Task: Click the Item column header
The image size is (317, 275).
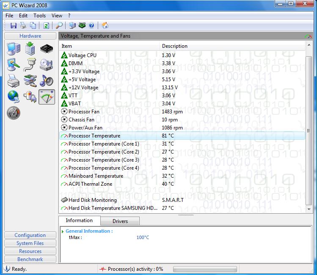Action: tap(109, 46)
